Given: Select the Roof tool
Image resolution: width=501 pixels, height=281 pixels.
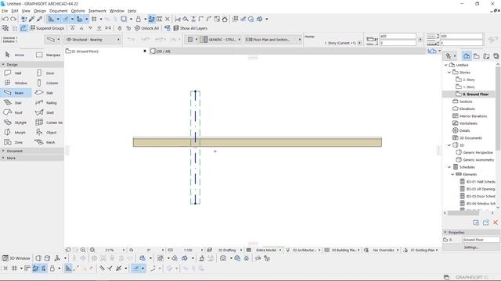Looking at the screenshot, I should coord(13,112).
